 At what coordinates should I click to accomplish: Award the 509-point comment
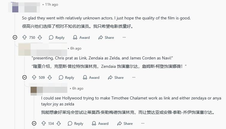[91, 78]
